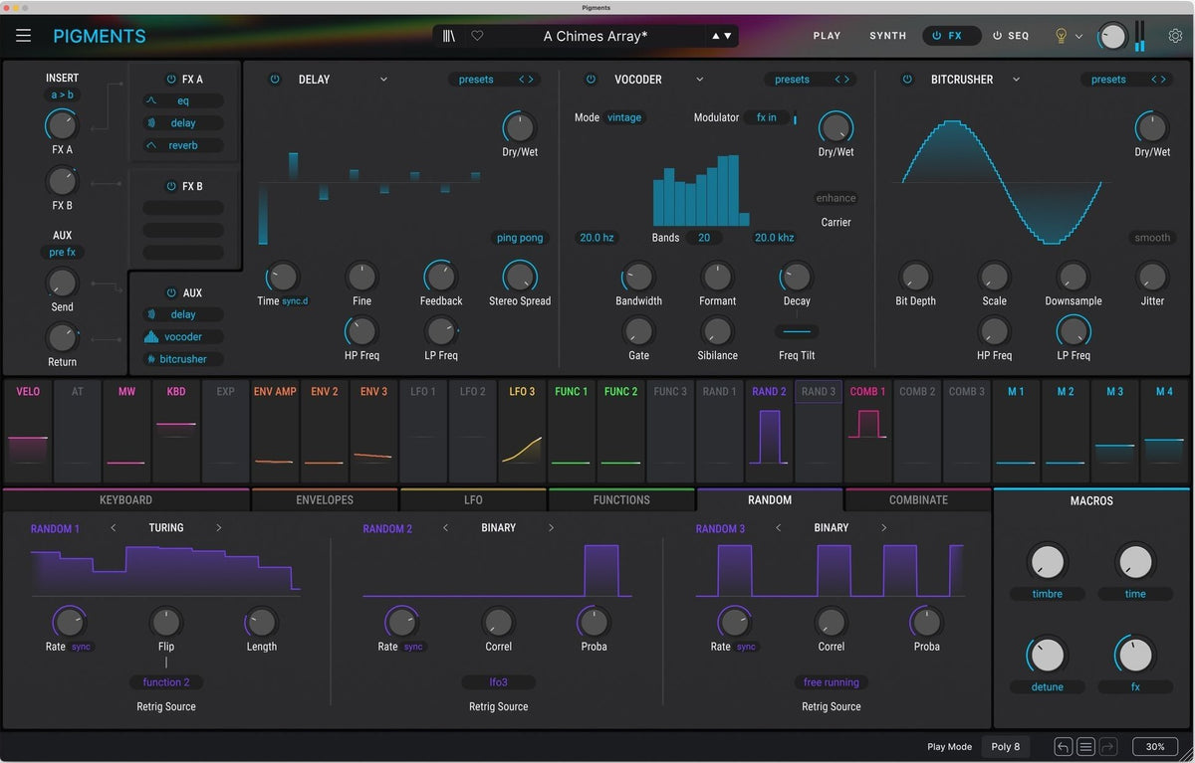Toggle Vocoder effect power button

click(591, 80)
